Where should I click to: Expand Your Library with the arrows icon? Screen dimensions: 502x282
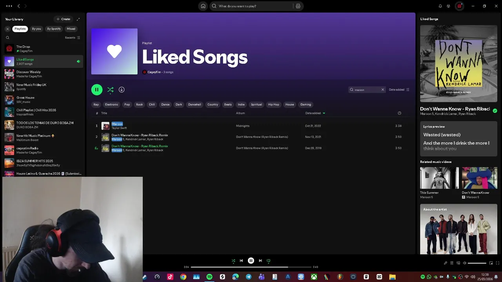pos(78,19)
